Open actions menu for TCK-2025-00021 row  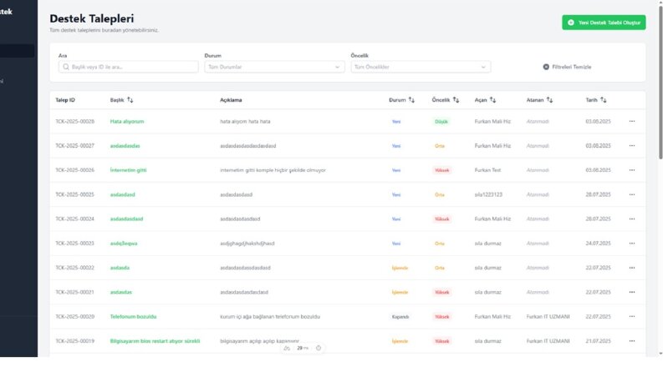point(632,292)
